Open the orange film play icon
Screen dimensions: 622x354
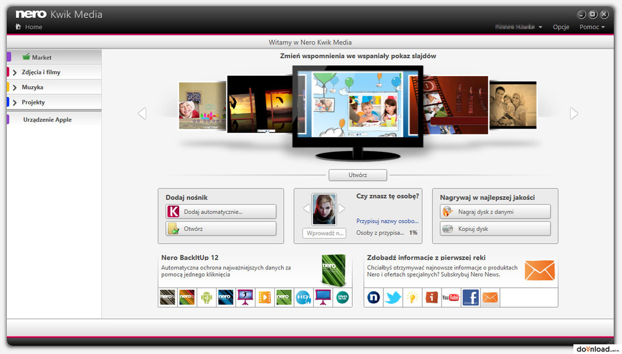(x=265, y=297)
